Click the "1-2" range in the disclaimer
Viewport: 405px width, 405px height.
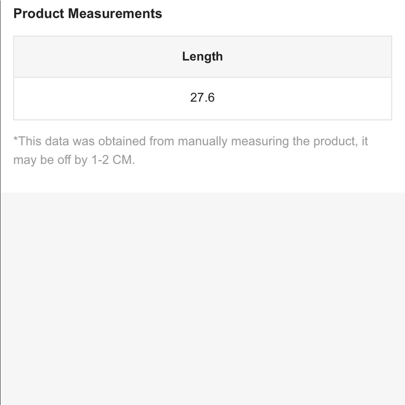[x=98, y=160]
